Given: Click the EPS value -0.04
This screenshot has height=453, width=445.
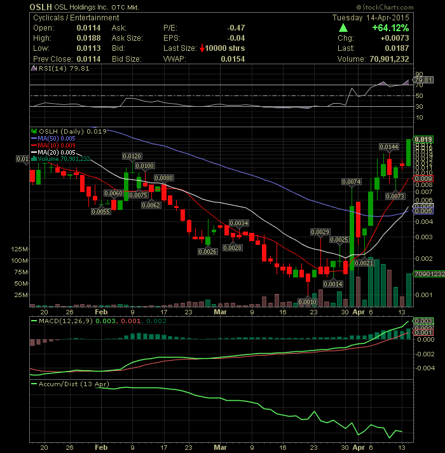Looking at the screenshot, I should [236, 38].
